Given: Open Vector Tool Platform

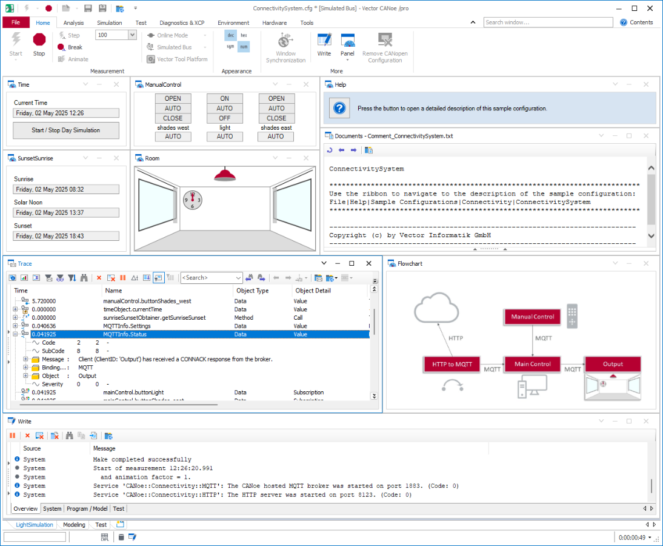Looking at the screenshot, I should 177,59.
